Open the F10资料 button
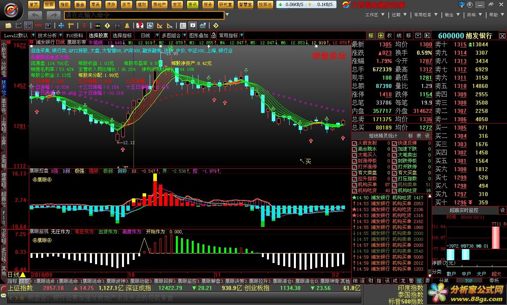 click(x=74, y=35)
